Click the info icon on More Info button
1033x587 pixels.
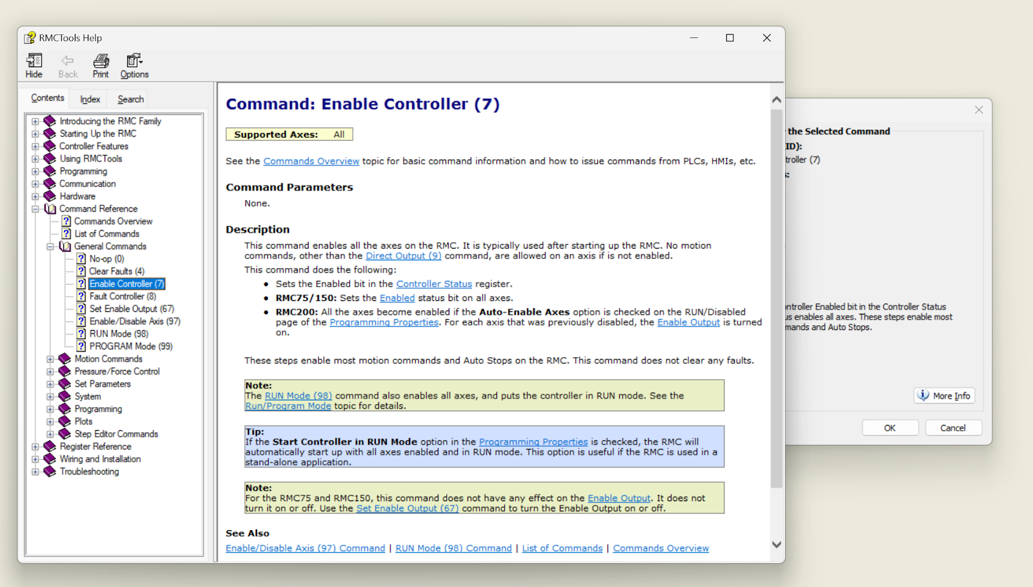click(924, 395)
